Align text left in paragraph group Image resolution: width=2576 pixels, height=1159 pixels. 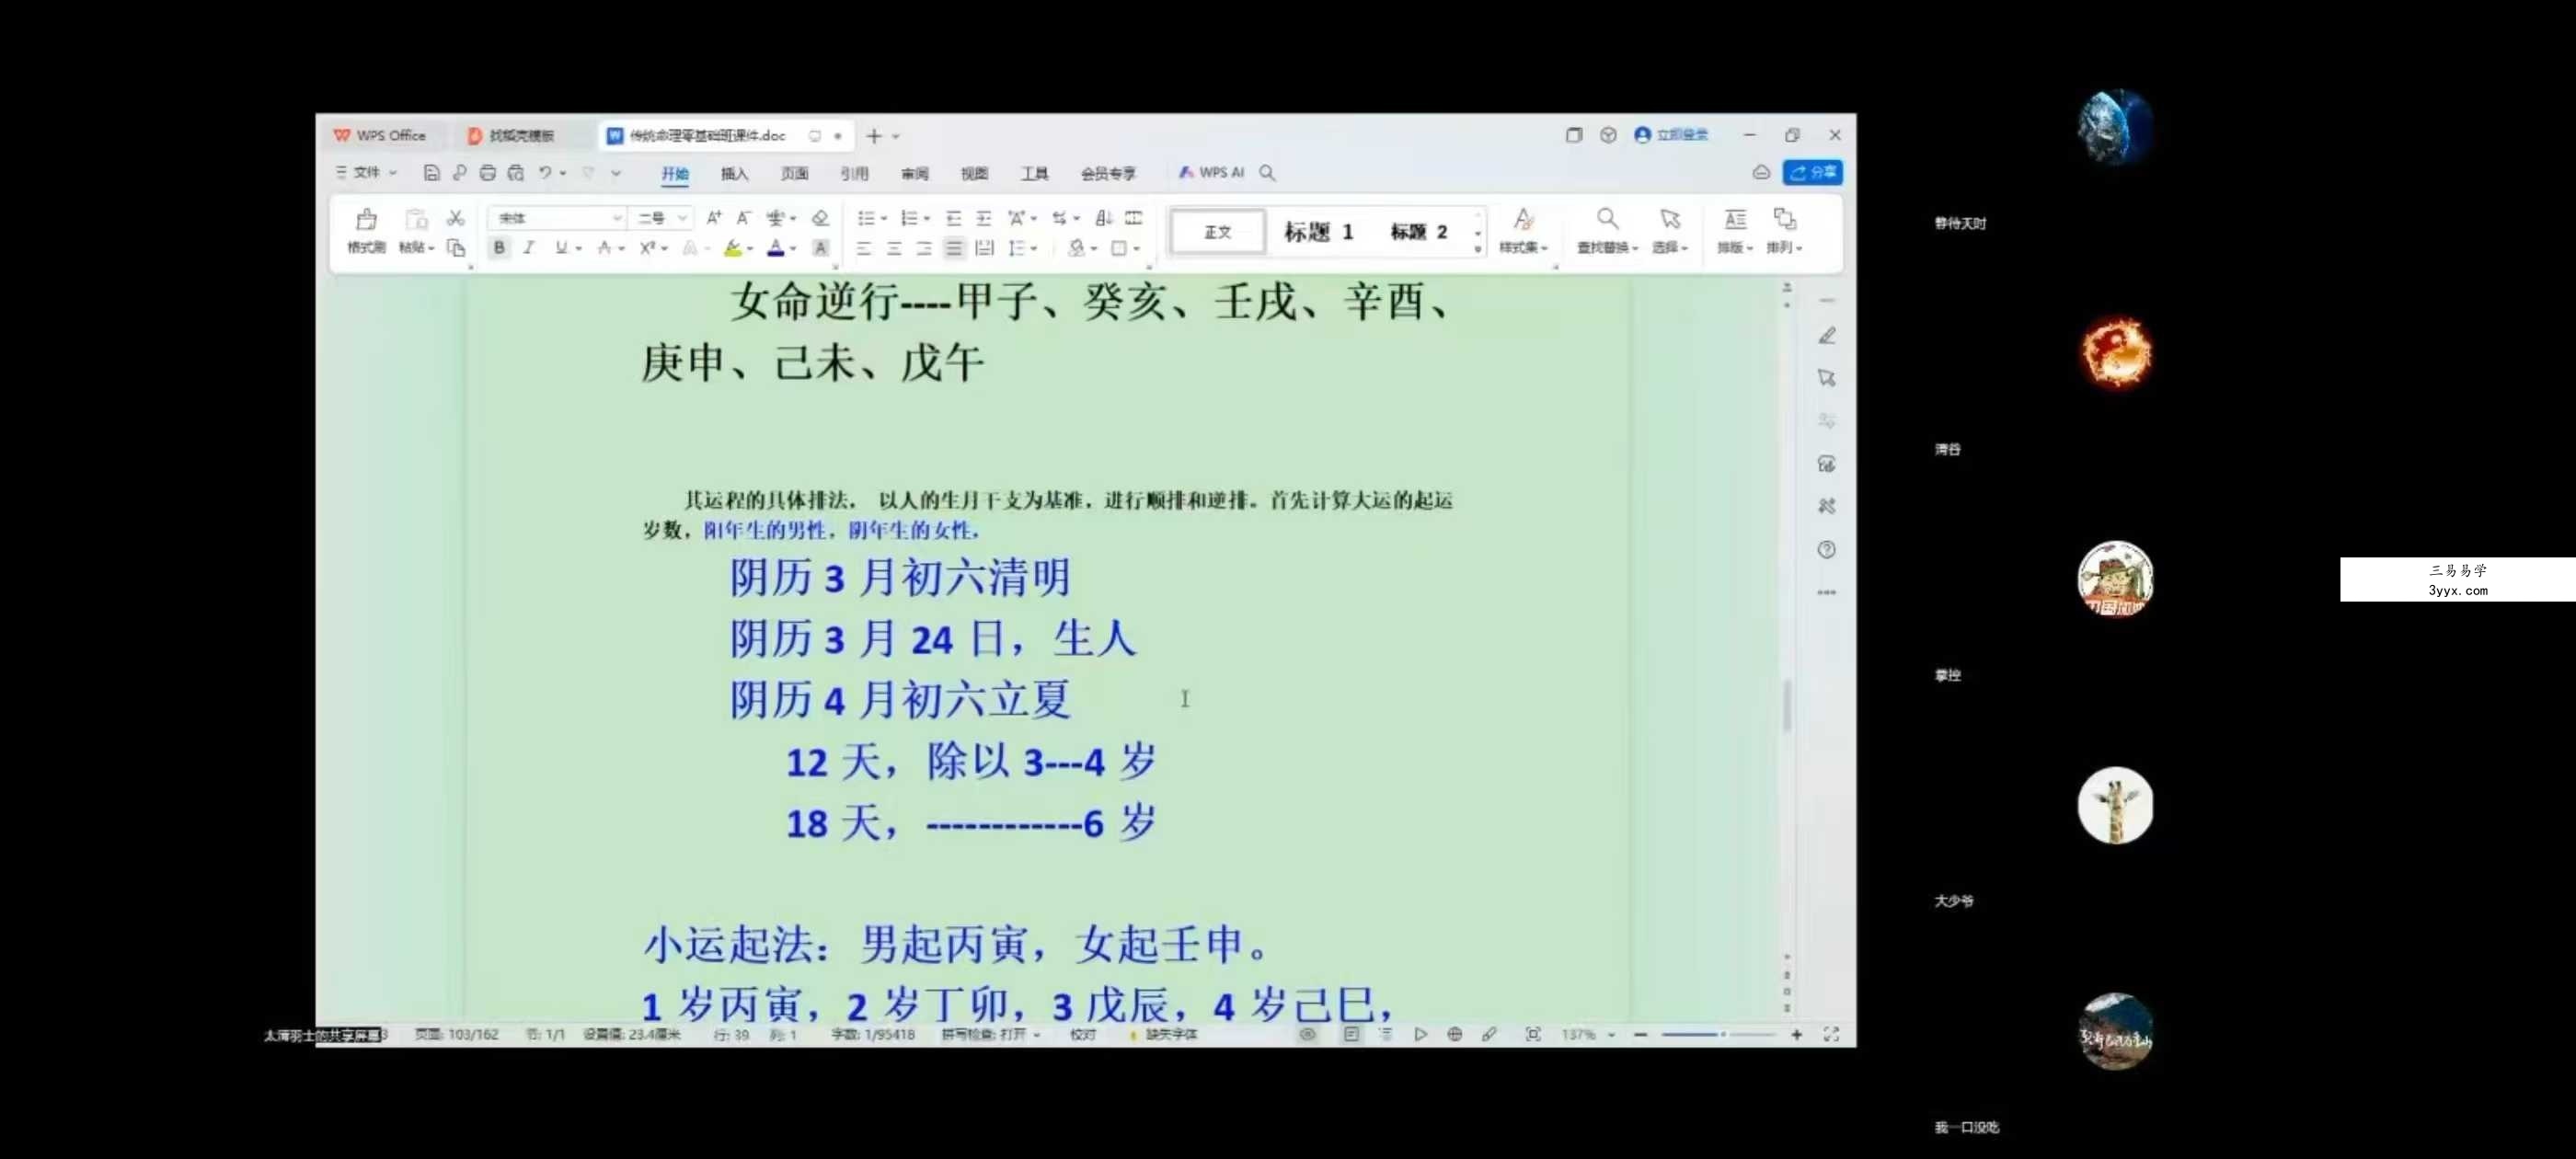[x=864, y=248]
